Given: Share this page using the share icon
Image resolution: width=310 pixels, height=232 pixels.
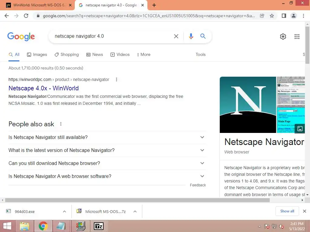Looking at the screenshot, I should click(262, 16).
